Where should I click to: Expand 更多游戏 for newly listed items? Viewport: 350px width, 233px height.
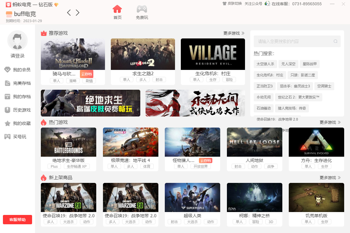click(330, 178)
